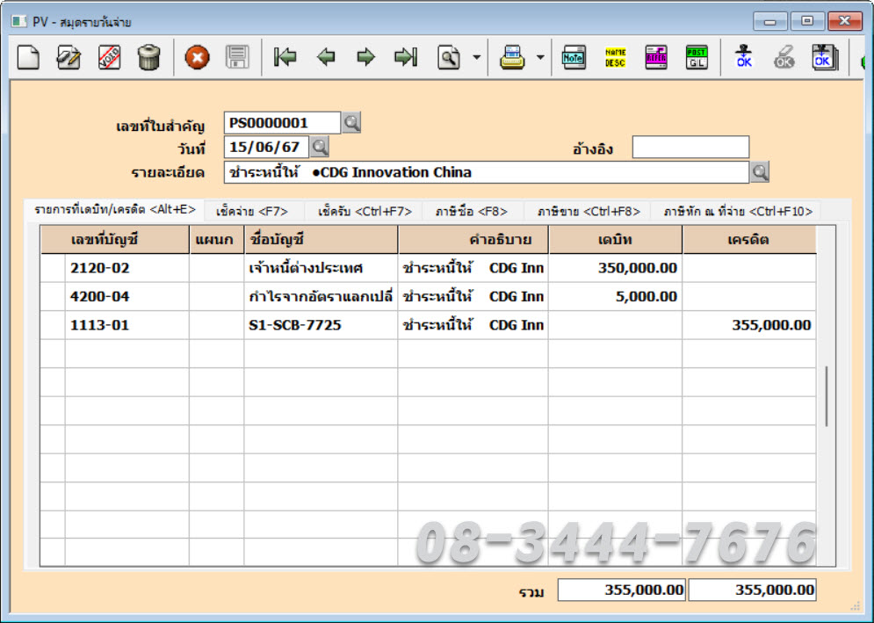Click the printer icon
The height and width of the screenshot is (623, 874).
pyautogui.click(x=512, y=57)
